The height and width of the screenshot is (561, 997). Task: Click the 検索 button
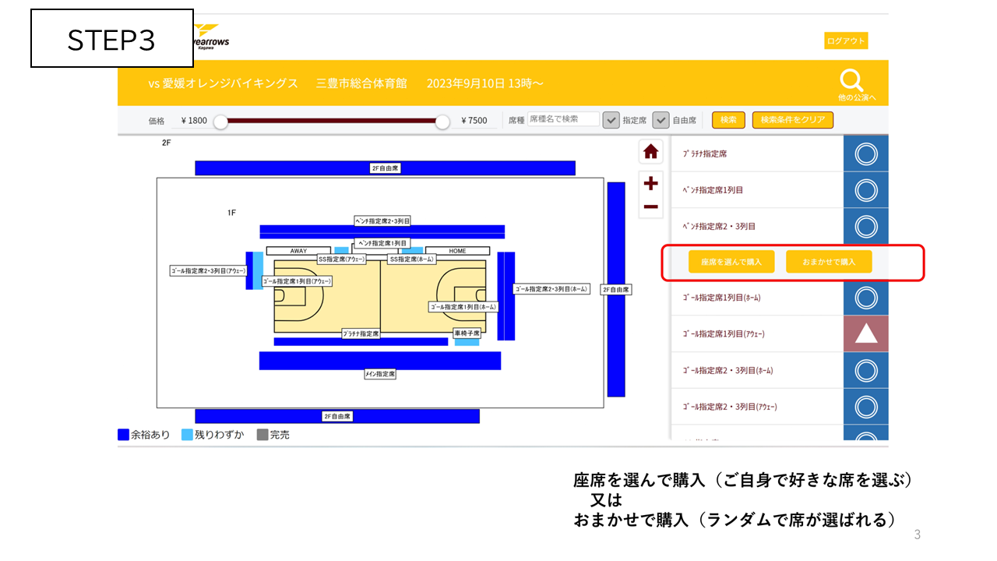click(728, 120)
